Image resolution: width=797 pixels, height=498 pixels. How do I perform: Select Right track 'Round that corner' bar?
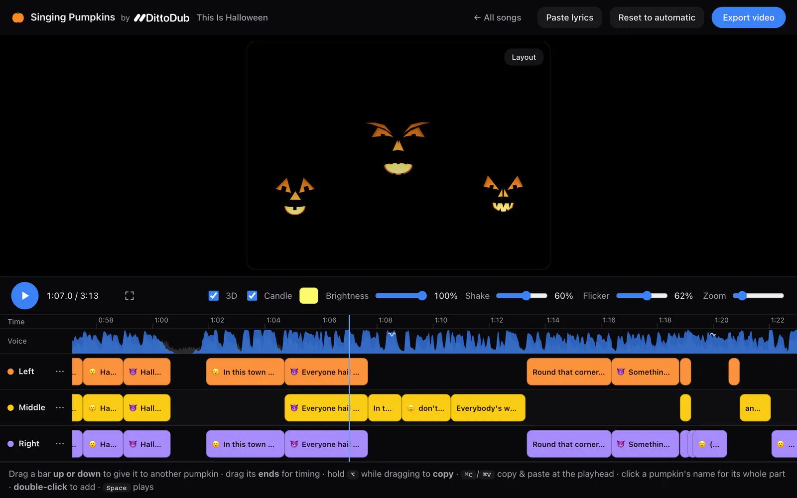point(569,444)
